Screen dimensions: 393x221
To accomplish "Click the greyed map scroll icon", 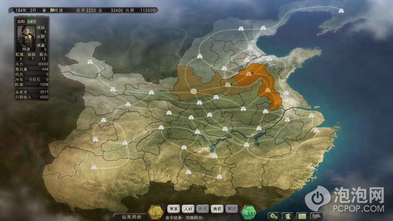I will click(x=316, y=216).
